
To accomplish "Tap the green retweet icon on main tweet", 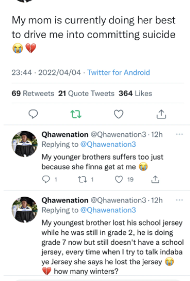I will 76,114.
